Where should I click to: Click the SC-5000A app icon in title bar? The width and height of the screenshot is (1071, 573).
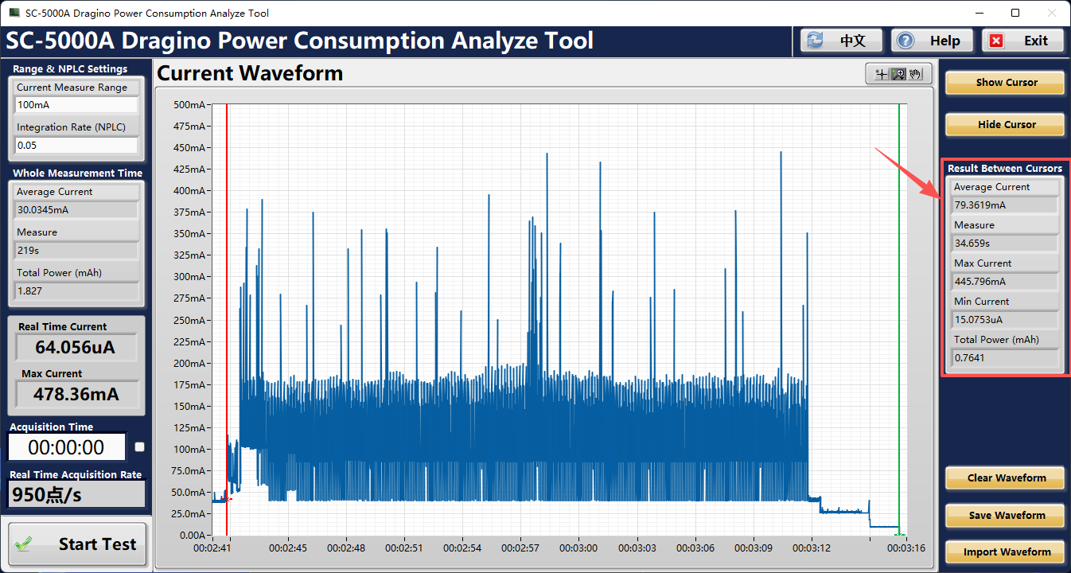14,13
